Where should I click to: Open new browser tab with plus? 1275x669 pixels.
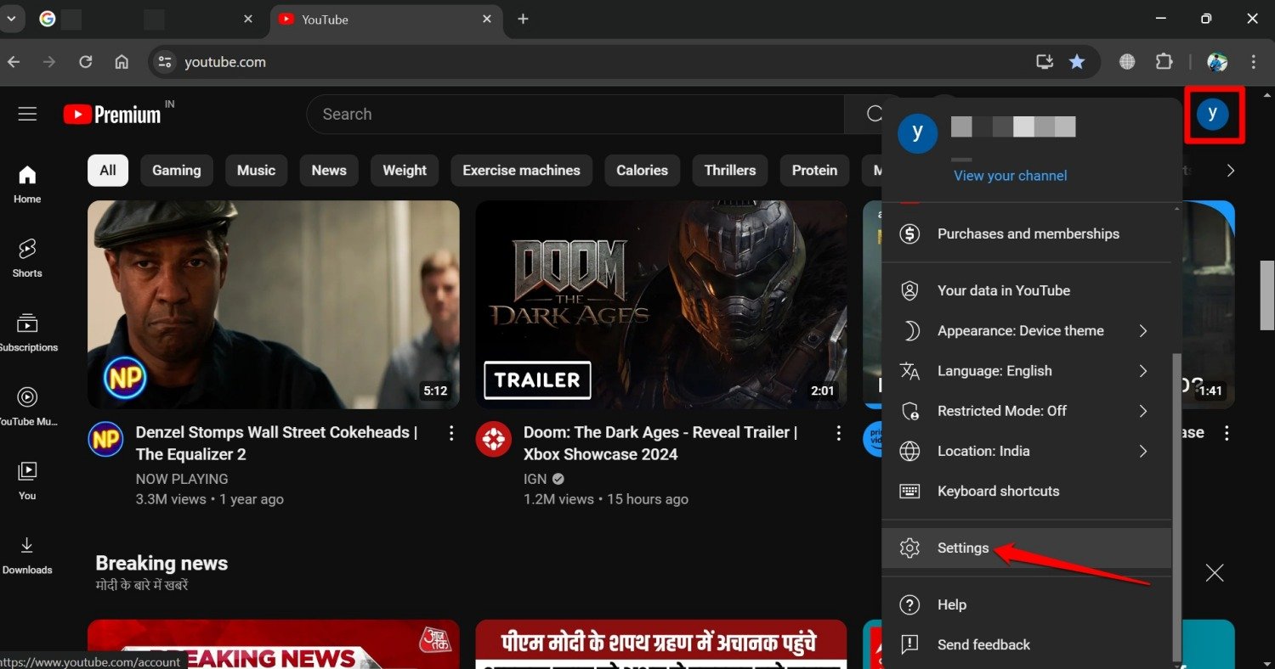pos(523,19)
